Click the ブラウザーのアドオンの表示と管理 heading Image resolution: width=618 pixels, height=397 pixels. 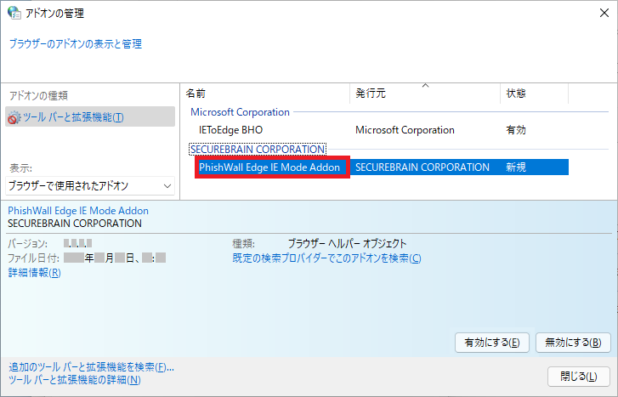tap(76, 43)
